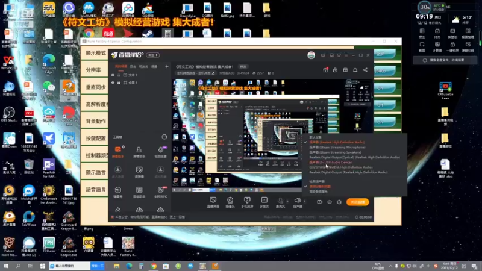
Task: Select 扬声器 (Realtek High Definition Audio)
Action: pyautogui.click(x=337, y=142)
